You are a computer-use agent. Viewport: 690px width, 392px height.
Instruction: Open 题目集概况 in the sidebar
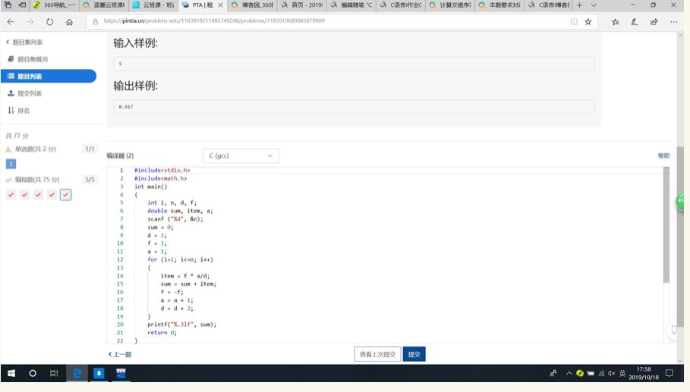28,59
